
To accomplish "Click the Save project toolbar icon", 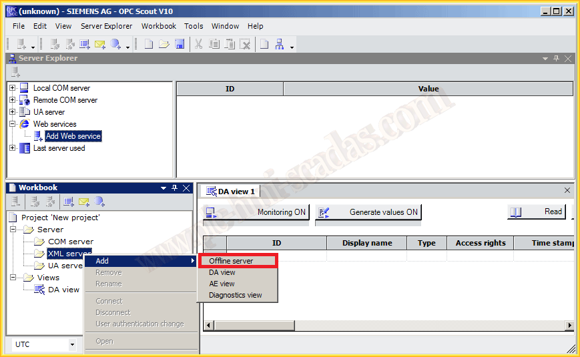I will [180, 44].
